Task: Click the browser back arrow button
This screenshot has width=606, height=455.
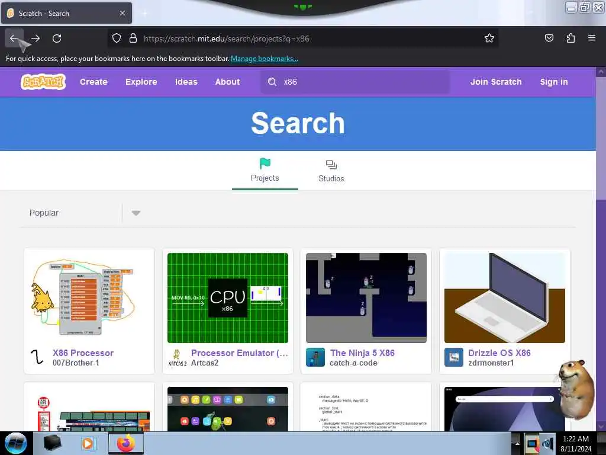Action: click(x=14, y=39)
